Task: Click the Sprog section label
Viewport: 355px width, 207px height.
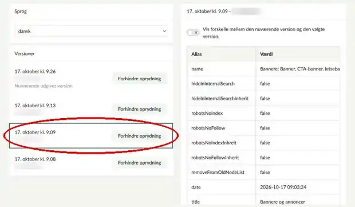Action: coord(21,11)
